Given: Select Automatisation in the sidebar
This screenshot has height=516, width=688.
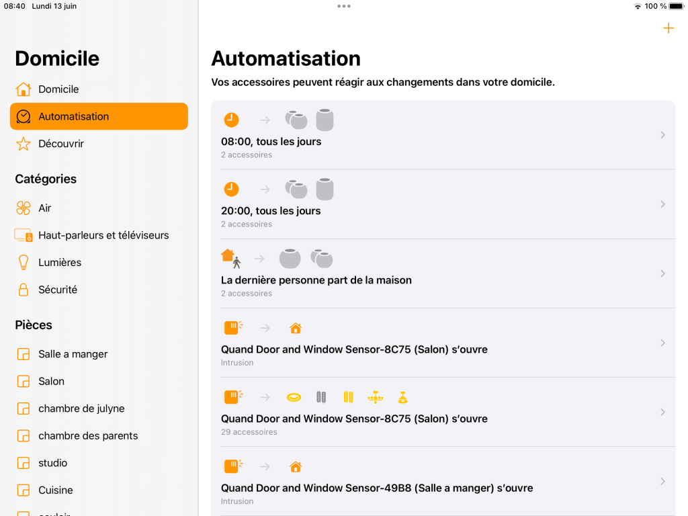Looking at the screenshot, I should pos(99,116).
